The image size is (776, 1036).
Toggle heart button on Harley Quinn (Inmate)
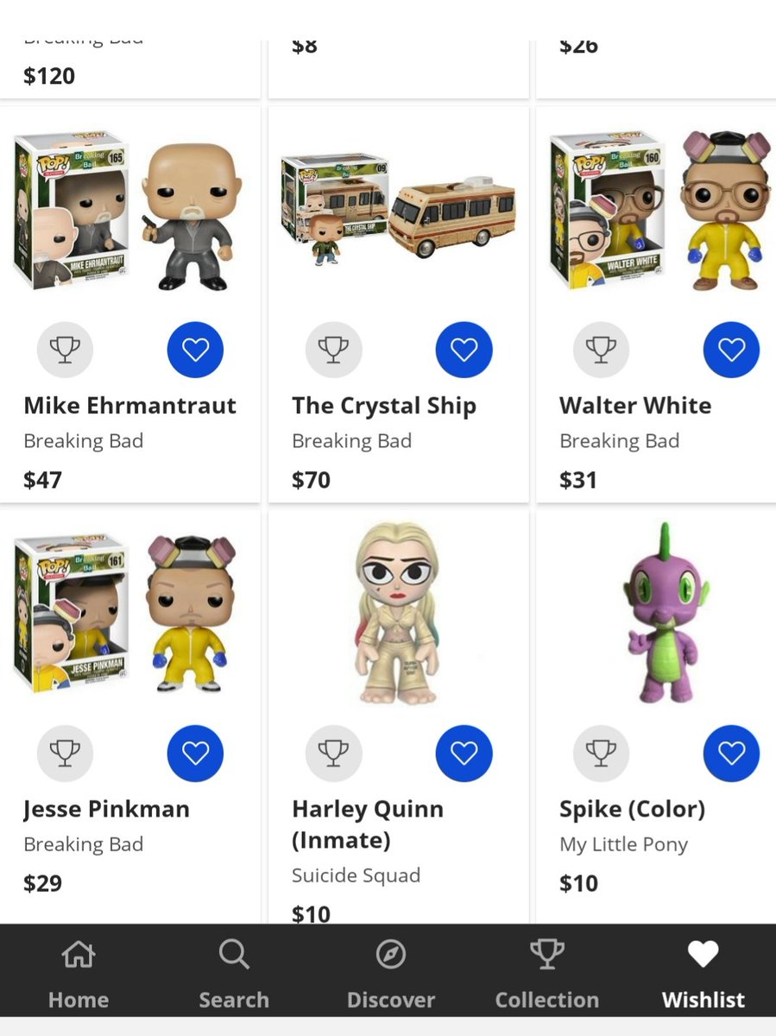(464, 753)
